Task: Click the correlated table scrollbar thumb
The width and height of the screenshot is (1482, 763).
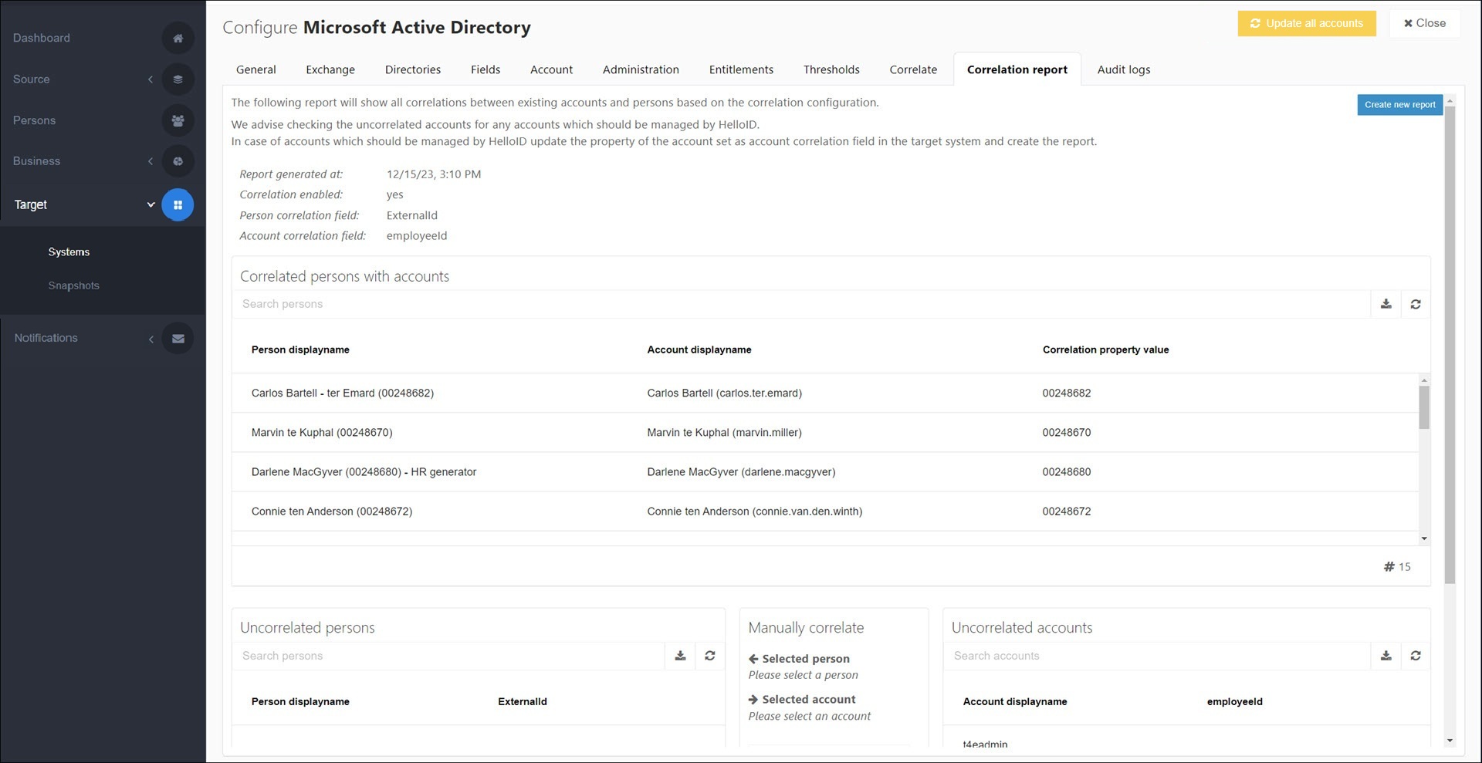Action: [x=1424, y=407]
